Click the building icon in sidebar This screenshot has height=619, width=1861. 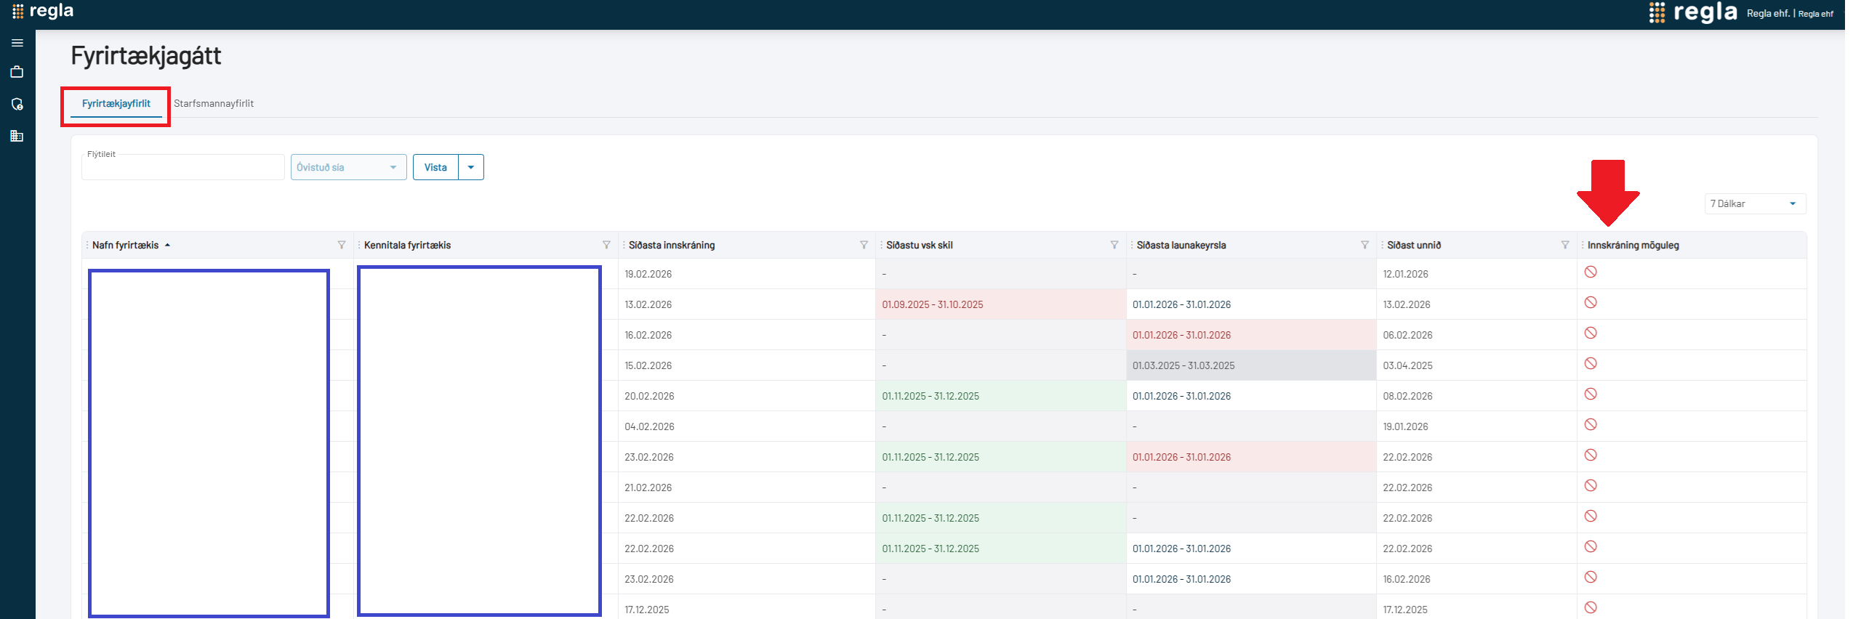[x=17, y=136]
